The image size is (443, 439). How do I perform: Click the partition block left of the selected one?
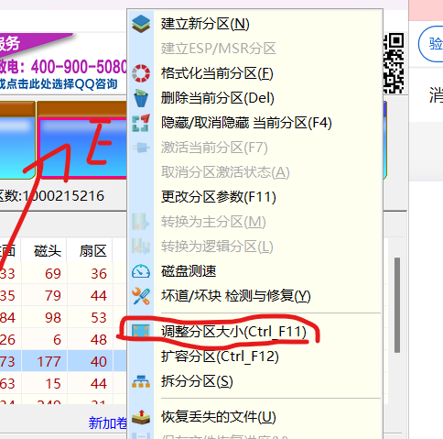pyautogui.click(x=17, y=140)
